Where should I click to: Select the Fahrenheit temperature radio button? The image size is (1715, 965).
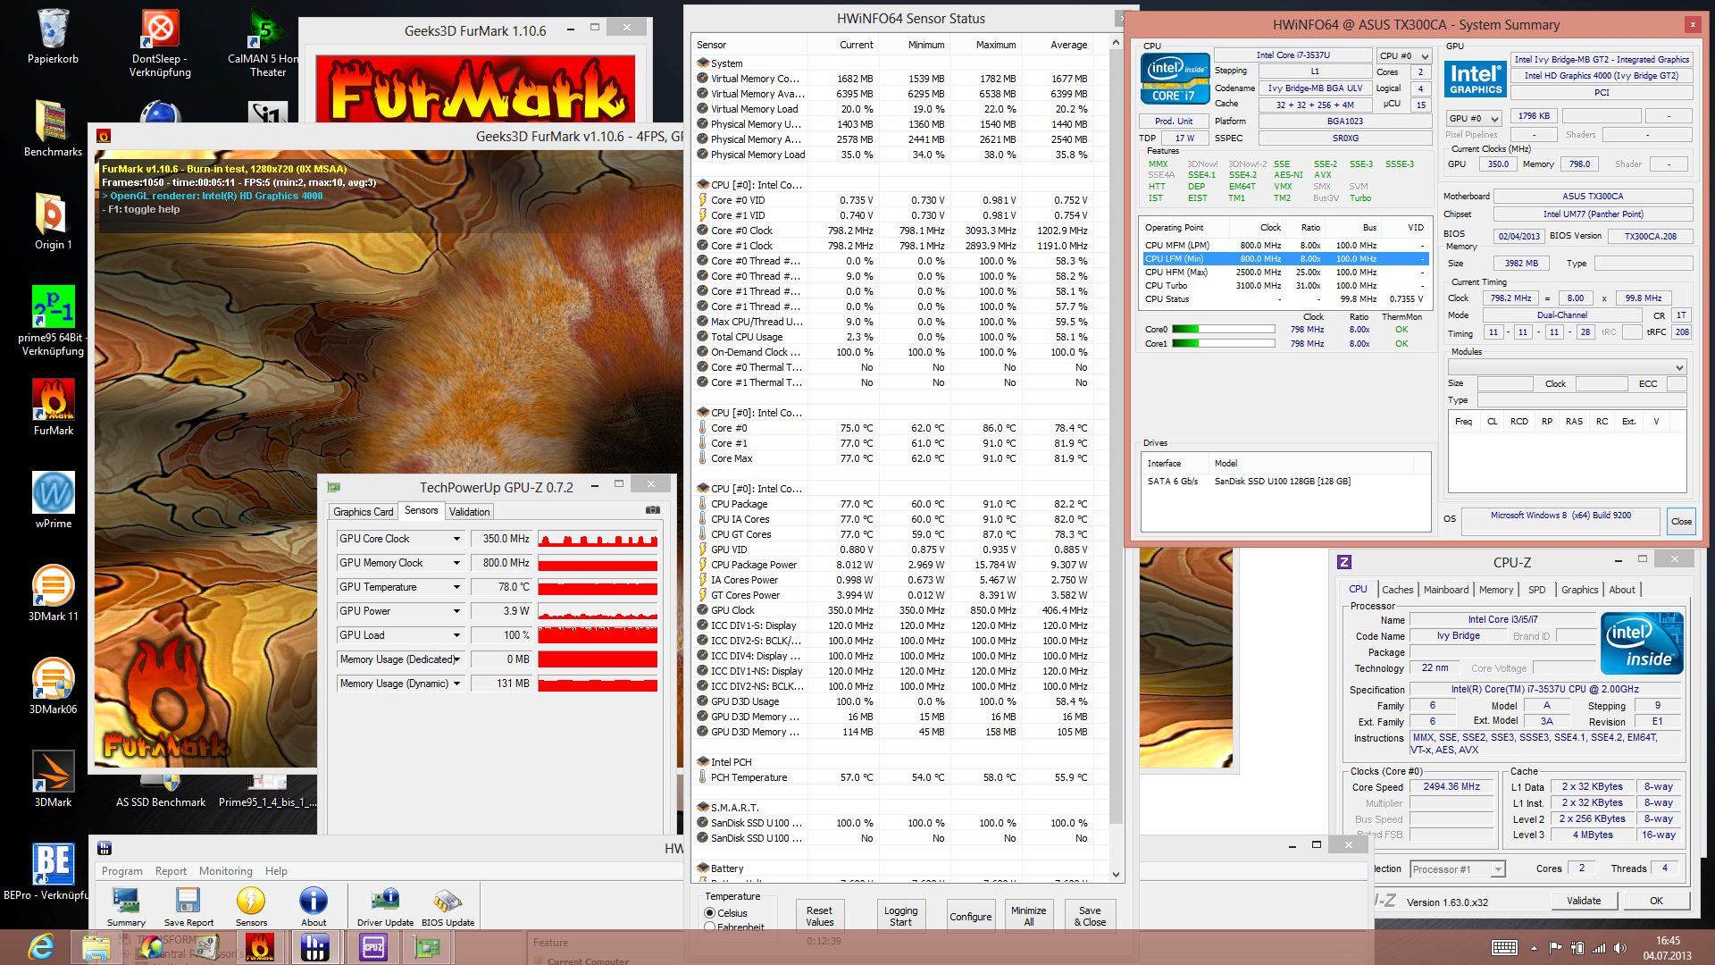710,927
